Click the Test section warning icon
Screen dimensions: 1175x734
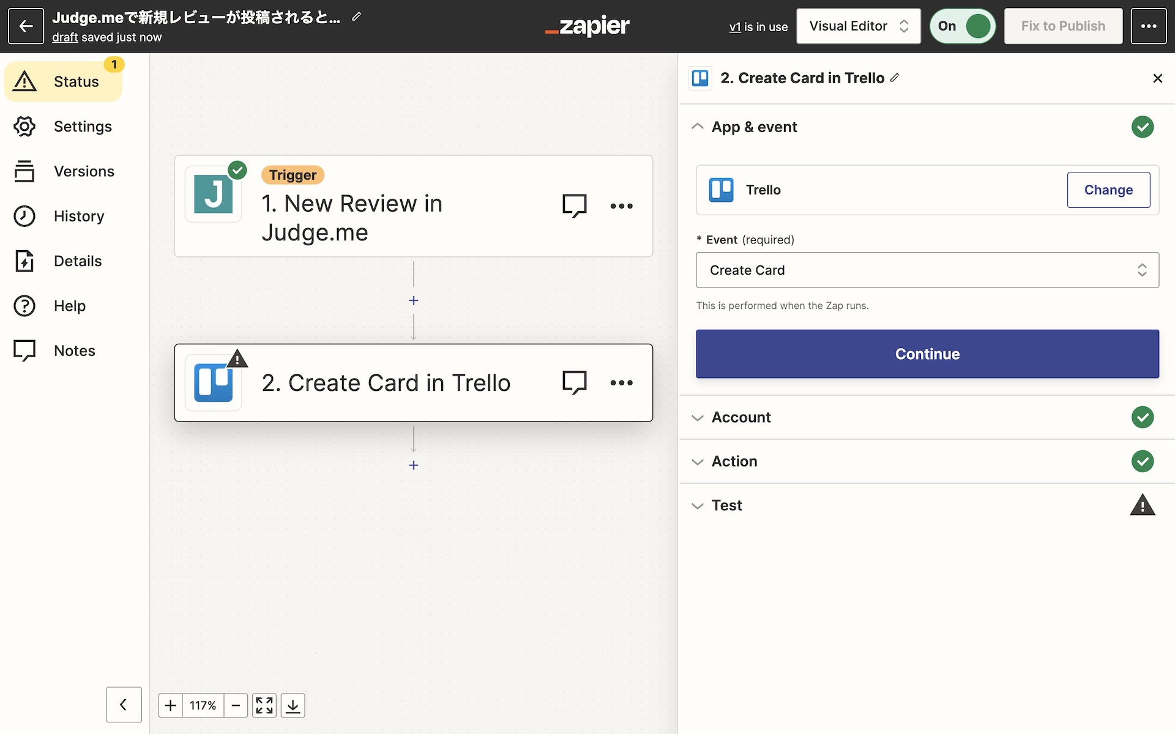1143,505
